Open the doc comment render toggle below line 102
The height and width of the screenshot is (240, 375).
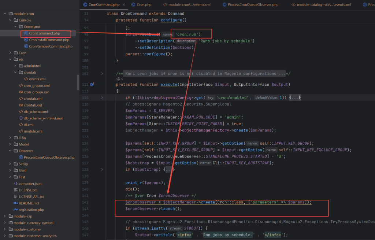[x=120, y=79]
